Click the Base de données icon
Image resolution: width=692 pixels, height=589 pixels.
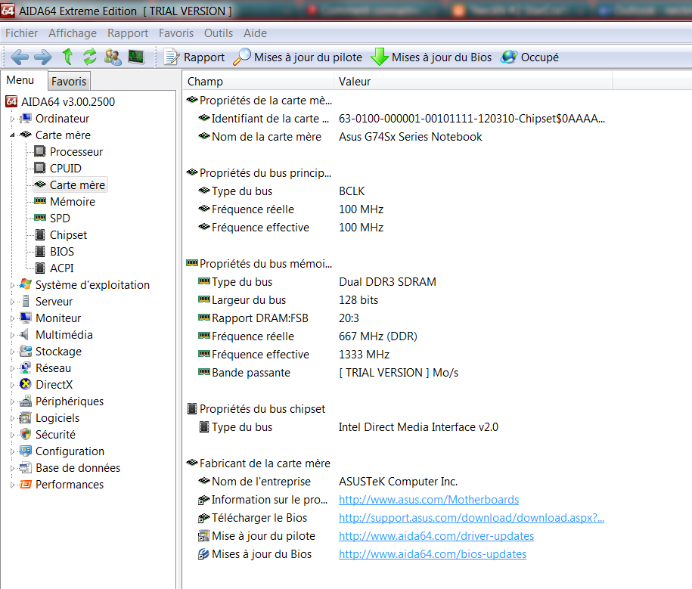pos(26,468)
